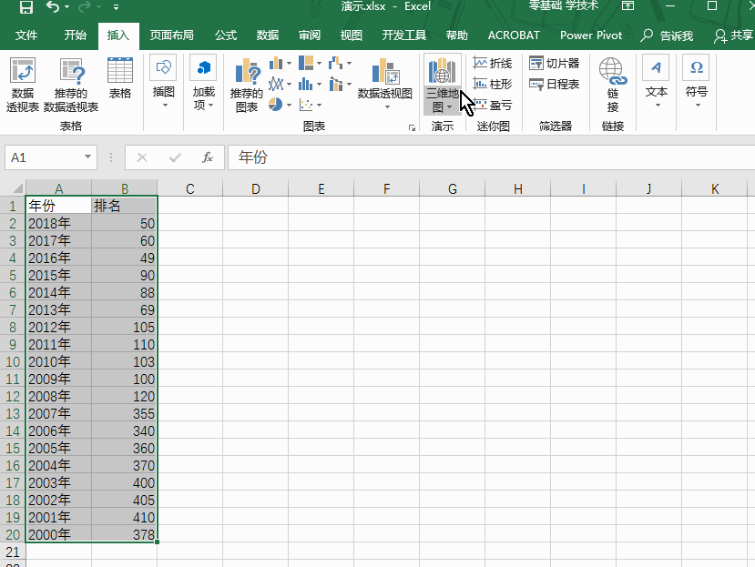Switch to the 开发工具 ribbon tab
The image size is (755, 567).
point(404,35)
